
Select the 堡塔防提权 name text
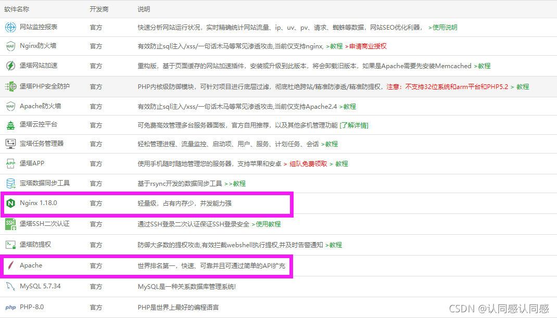pos(35,245)
